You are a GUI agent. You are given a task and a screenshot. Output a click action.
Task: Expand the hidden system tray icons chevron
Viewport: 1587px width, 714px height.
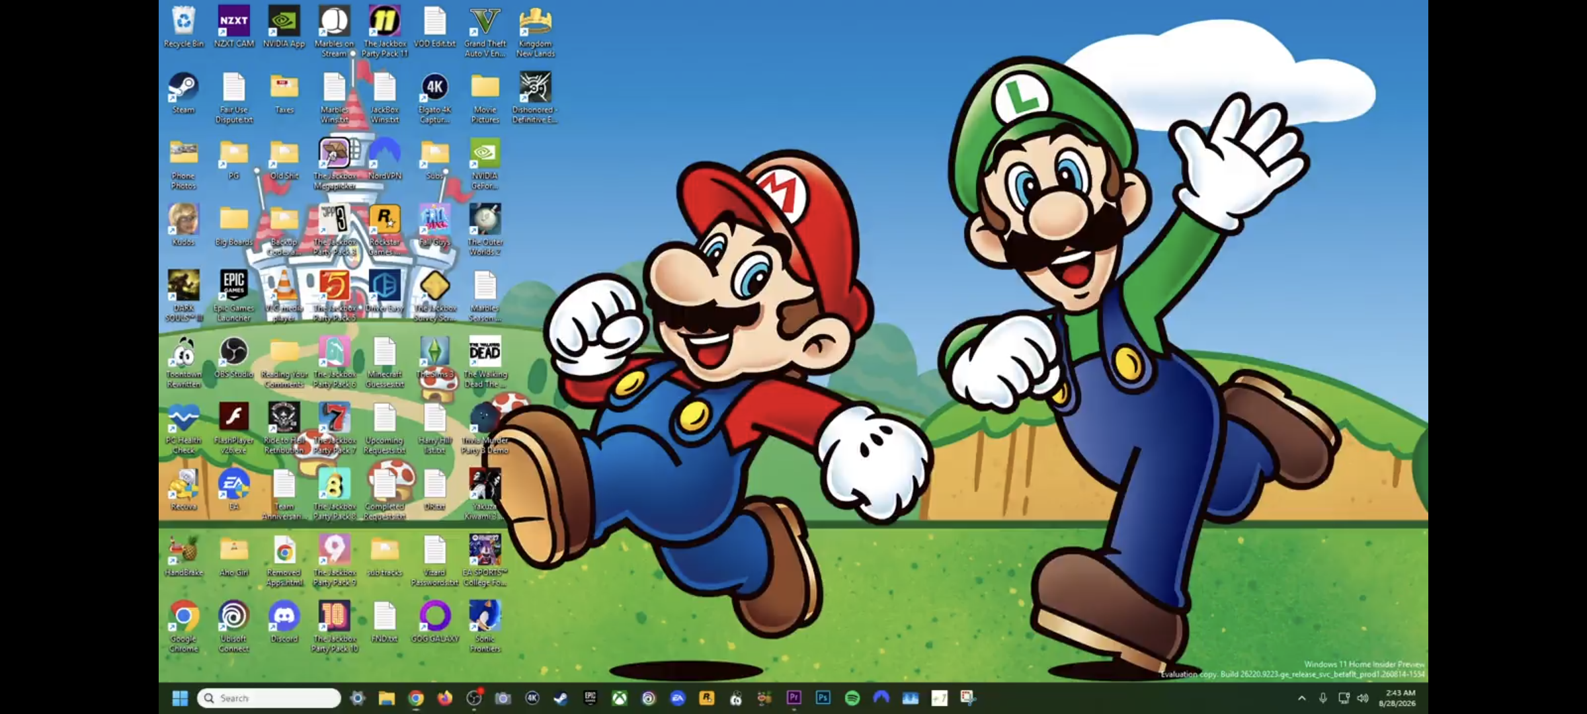pos(1302,698)
